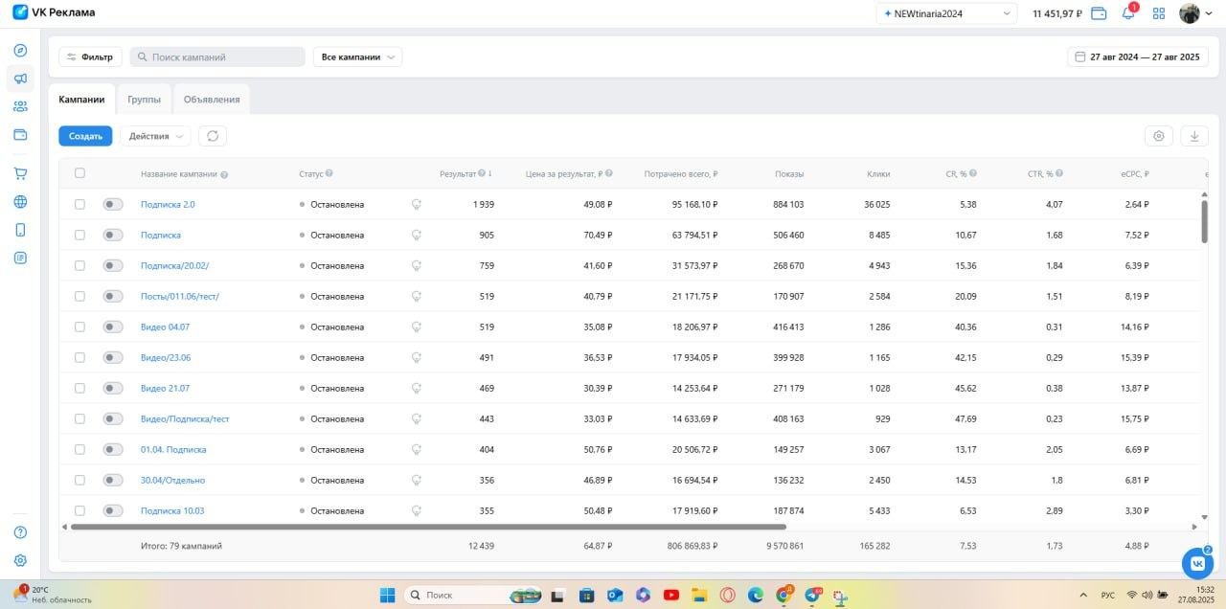Tick the checkbox for Видео/23.06 row
Screen dimensions: 1226x609
[79, 357]
